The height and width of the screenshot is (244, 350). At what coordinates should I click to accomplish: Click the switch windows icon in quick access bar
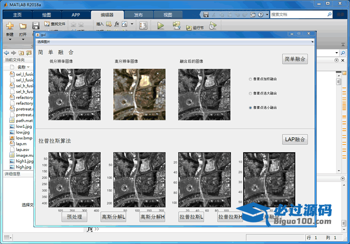pyautogui.click(x=253, y=15)
